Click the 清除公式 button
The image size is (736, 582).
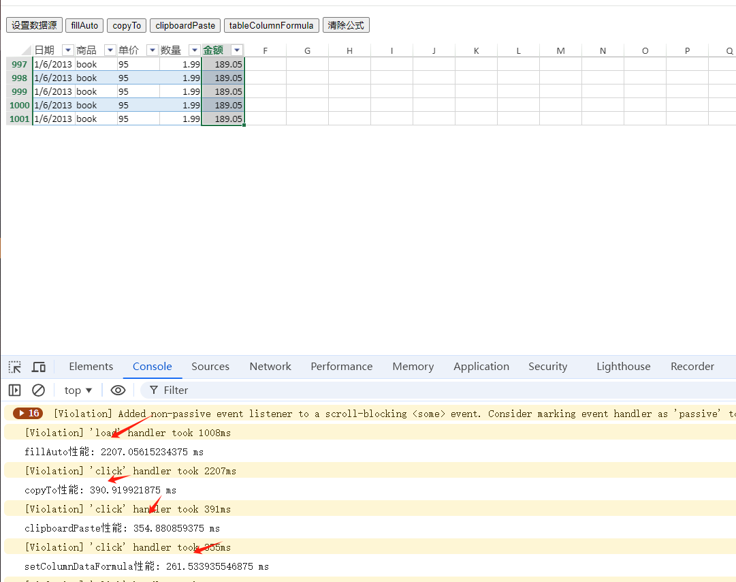(346, 25)
